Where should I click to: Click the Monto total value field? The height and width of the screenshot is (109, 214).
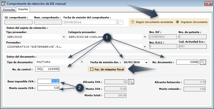115,95
